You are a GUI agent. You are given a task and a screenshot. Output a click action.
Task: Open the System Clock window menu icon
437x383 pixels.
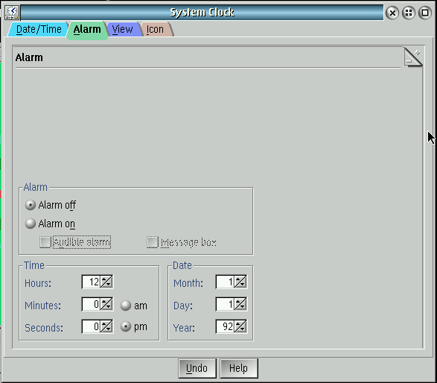pyautogui.click(x=12, y=13)
